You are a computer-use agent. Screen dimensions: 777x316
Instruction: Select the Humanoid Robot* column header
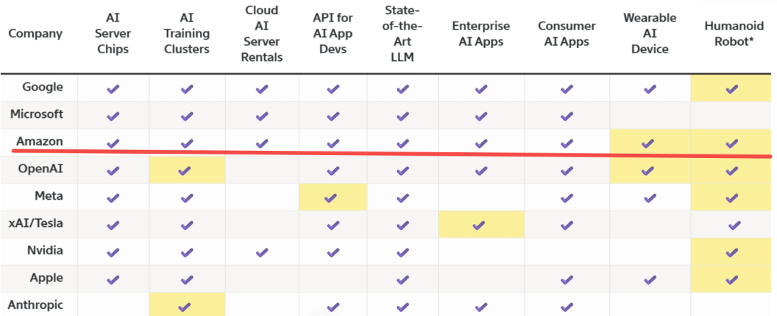732,34
